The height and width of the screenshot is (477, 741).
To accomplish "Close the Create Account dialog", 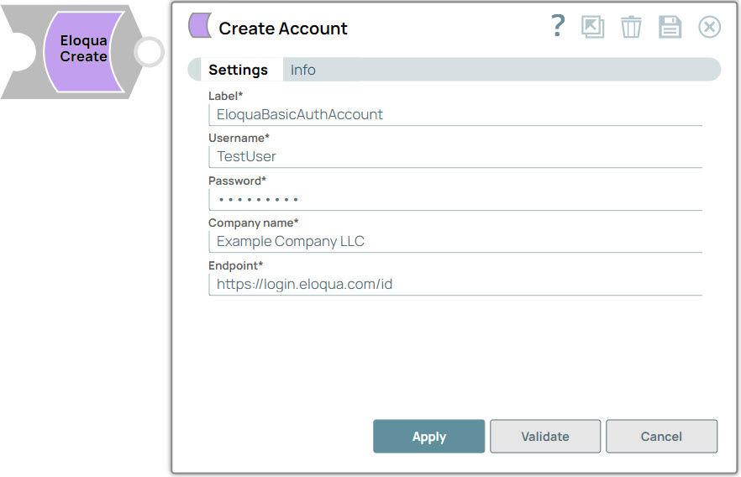I will (x=709, y=27).
